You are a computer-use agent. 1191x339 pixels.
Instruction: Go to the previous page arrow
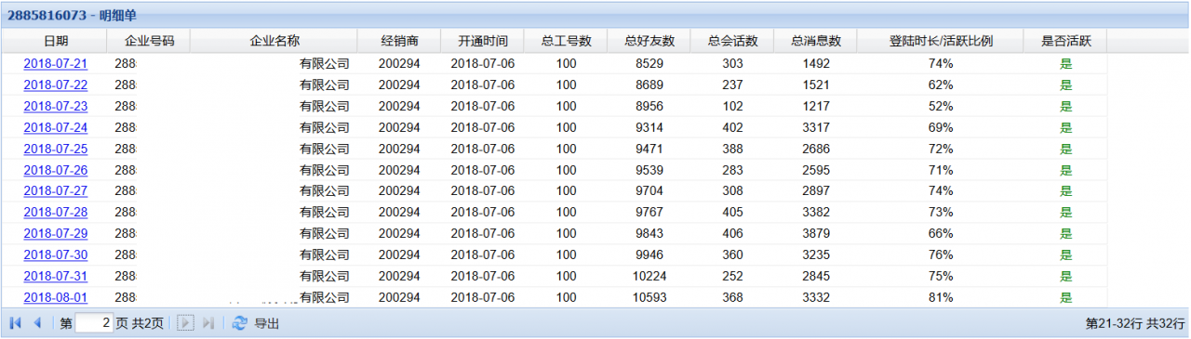pos(37,323)
